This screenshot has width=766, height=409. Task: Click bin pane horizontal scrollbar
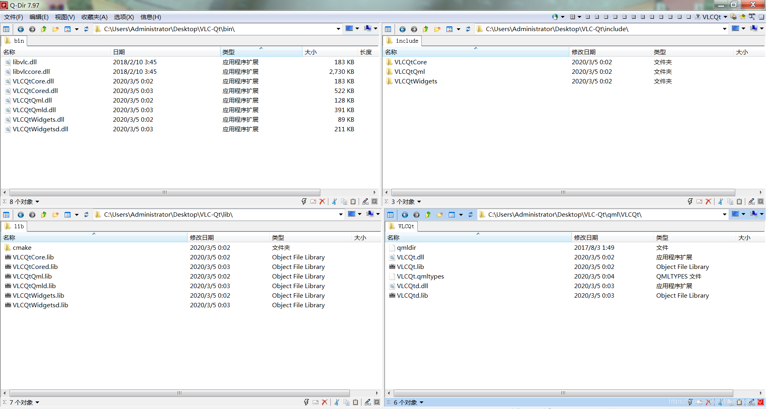(x=165, y=192)
